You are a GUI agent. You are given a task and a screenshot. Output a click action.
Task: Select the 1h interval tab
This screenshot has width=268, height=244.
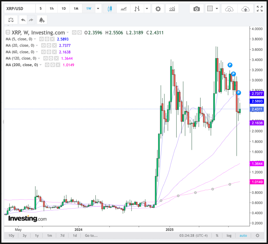tap(52, 9)
